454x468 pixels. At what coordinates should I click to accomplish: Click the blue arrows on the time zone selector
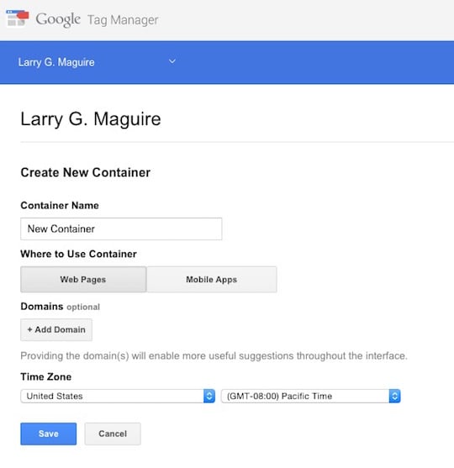click(394, 396)
